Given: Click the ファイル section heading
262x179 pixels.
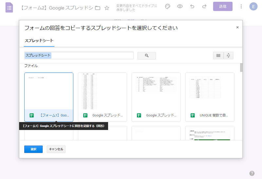Looking at the screenshot, I should [x=31, y=66].
